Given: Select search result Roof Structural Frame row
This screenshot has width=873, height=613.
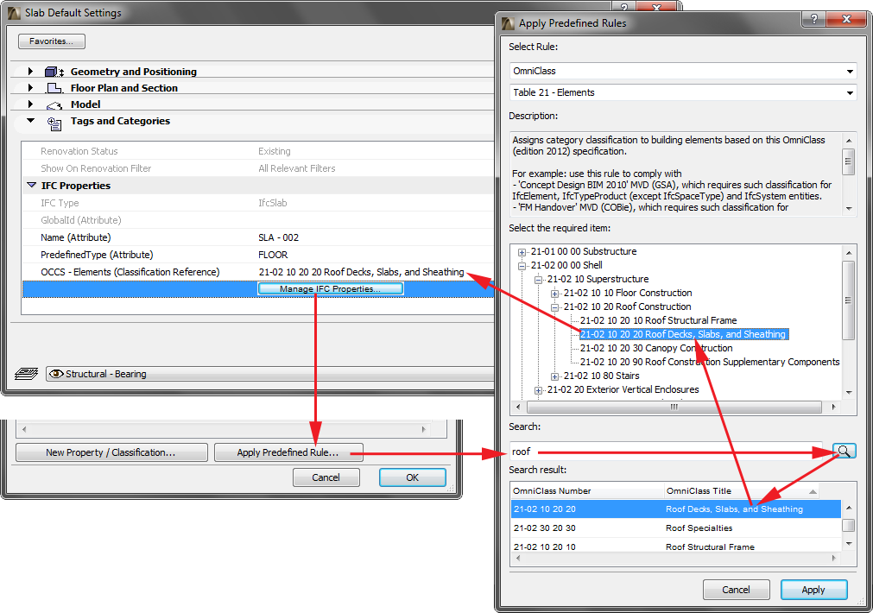Looking at the screenshot, I should point(676,547).
